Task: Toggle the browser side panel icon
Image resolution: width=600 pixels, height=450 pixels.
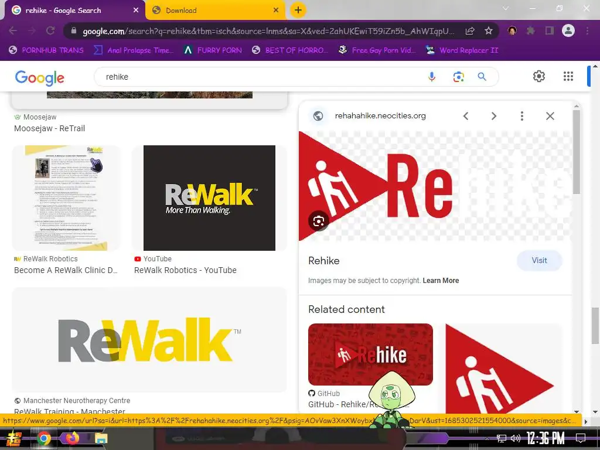Action: (x=550, y=30)
